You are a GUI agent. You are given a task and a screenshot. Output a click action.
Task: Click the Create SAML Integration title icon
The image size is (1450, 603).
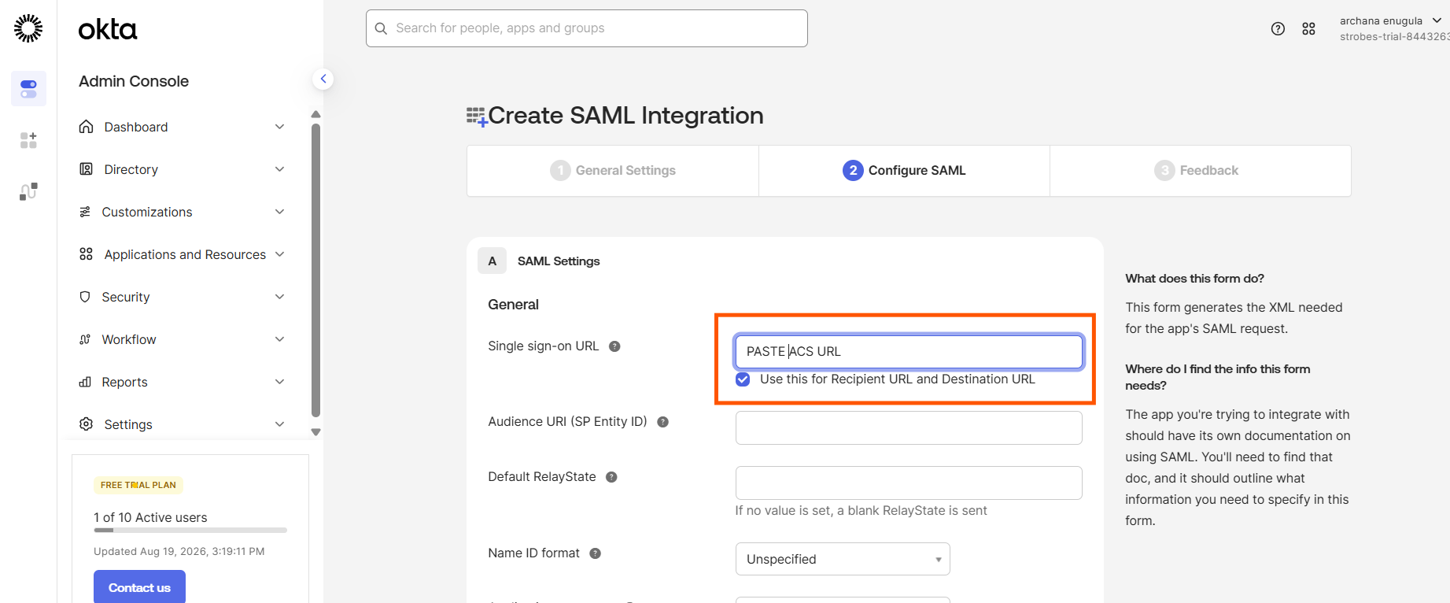[477, 117]
